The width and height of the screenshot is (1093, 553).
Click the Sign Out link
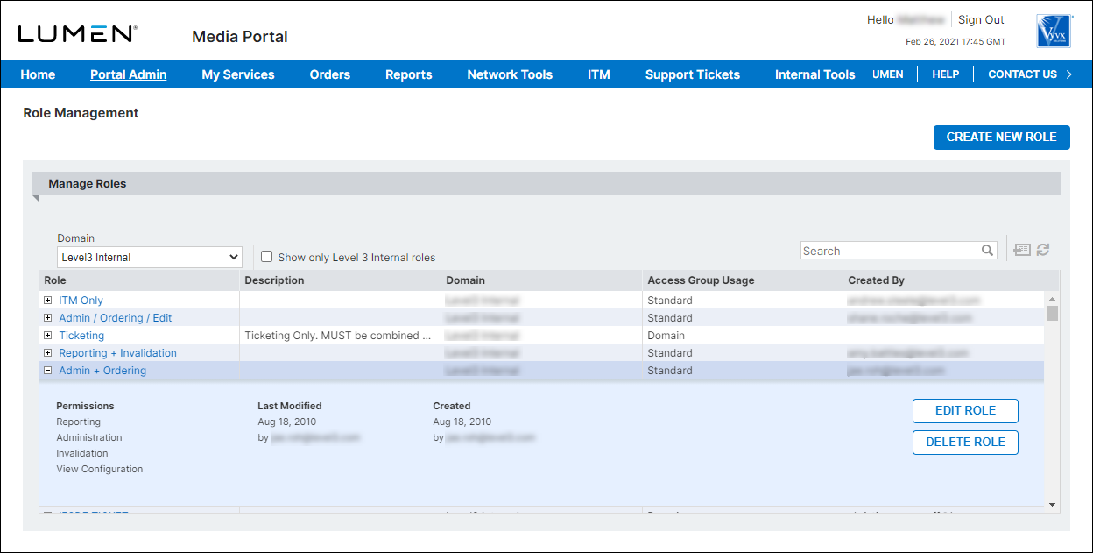[981, 20]
